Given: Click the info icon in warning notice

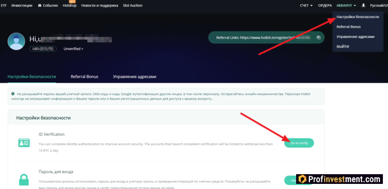Looking at the screenshot, I should tap(13, 94).
